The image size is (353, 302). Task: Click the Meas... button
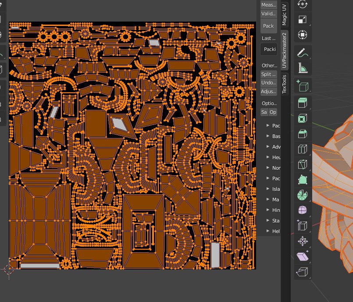pos(268,5)
